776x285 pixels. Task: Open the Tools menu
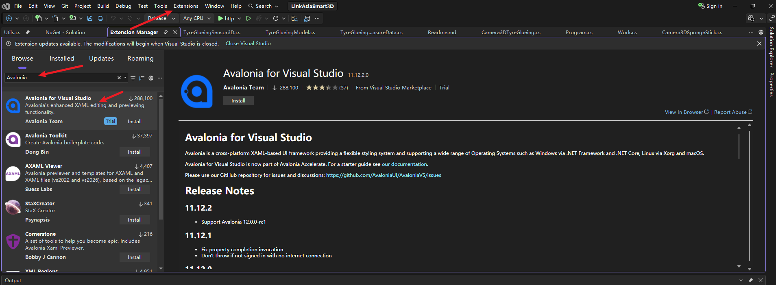(161, 6)
